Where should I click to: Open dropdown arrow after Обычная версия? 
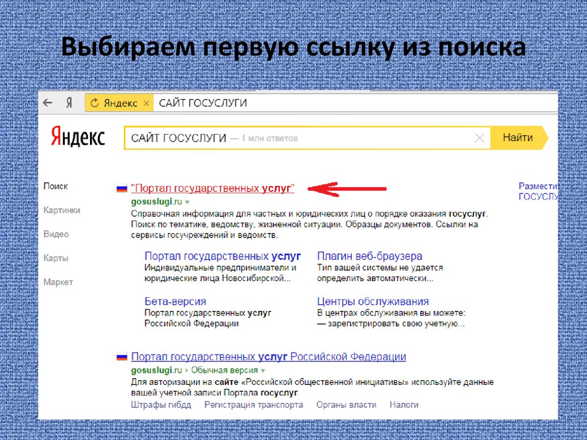(263, 371)
